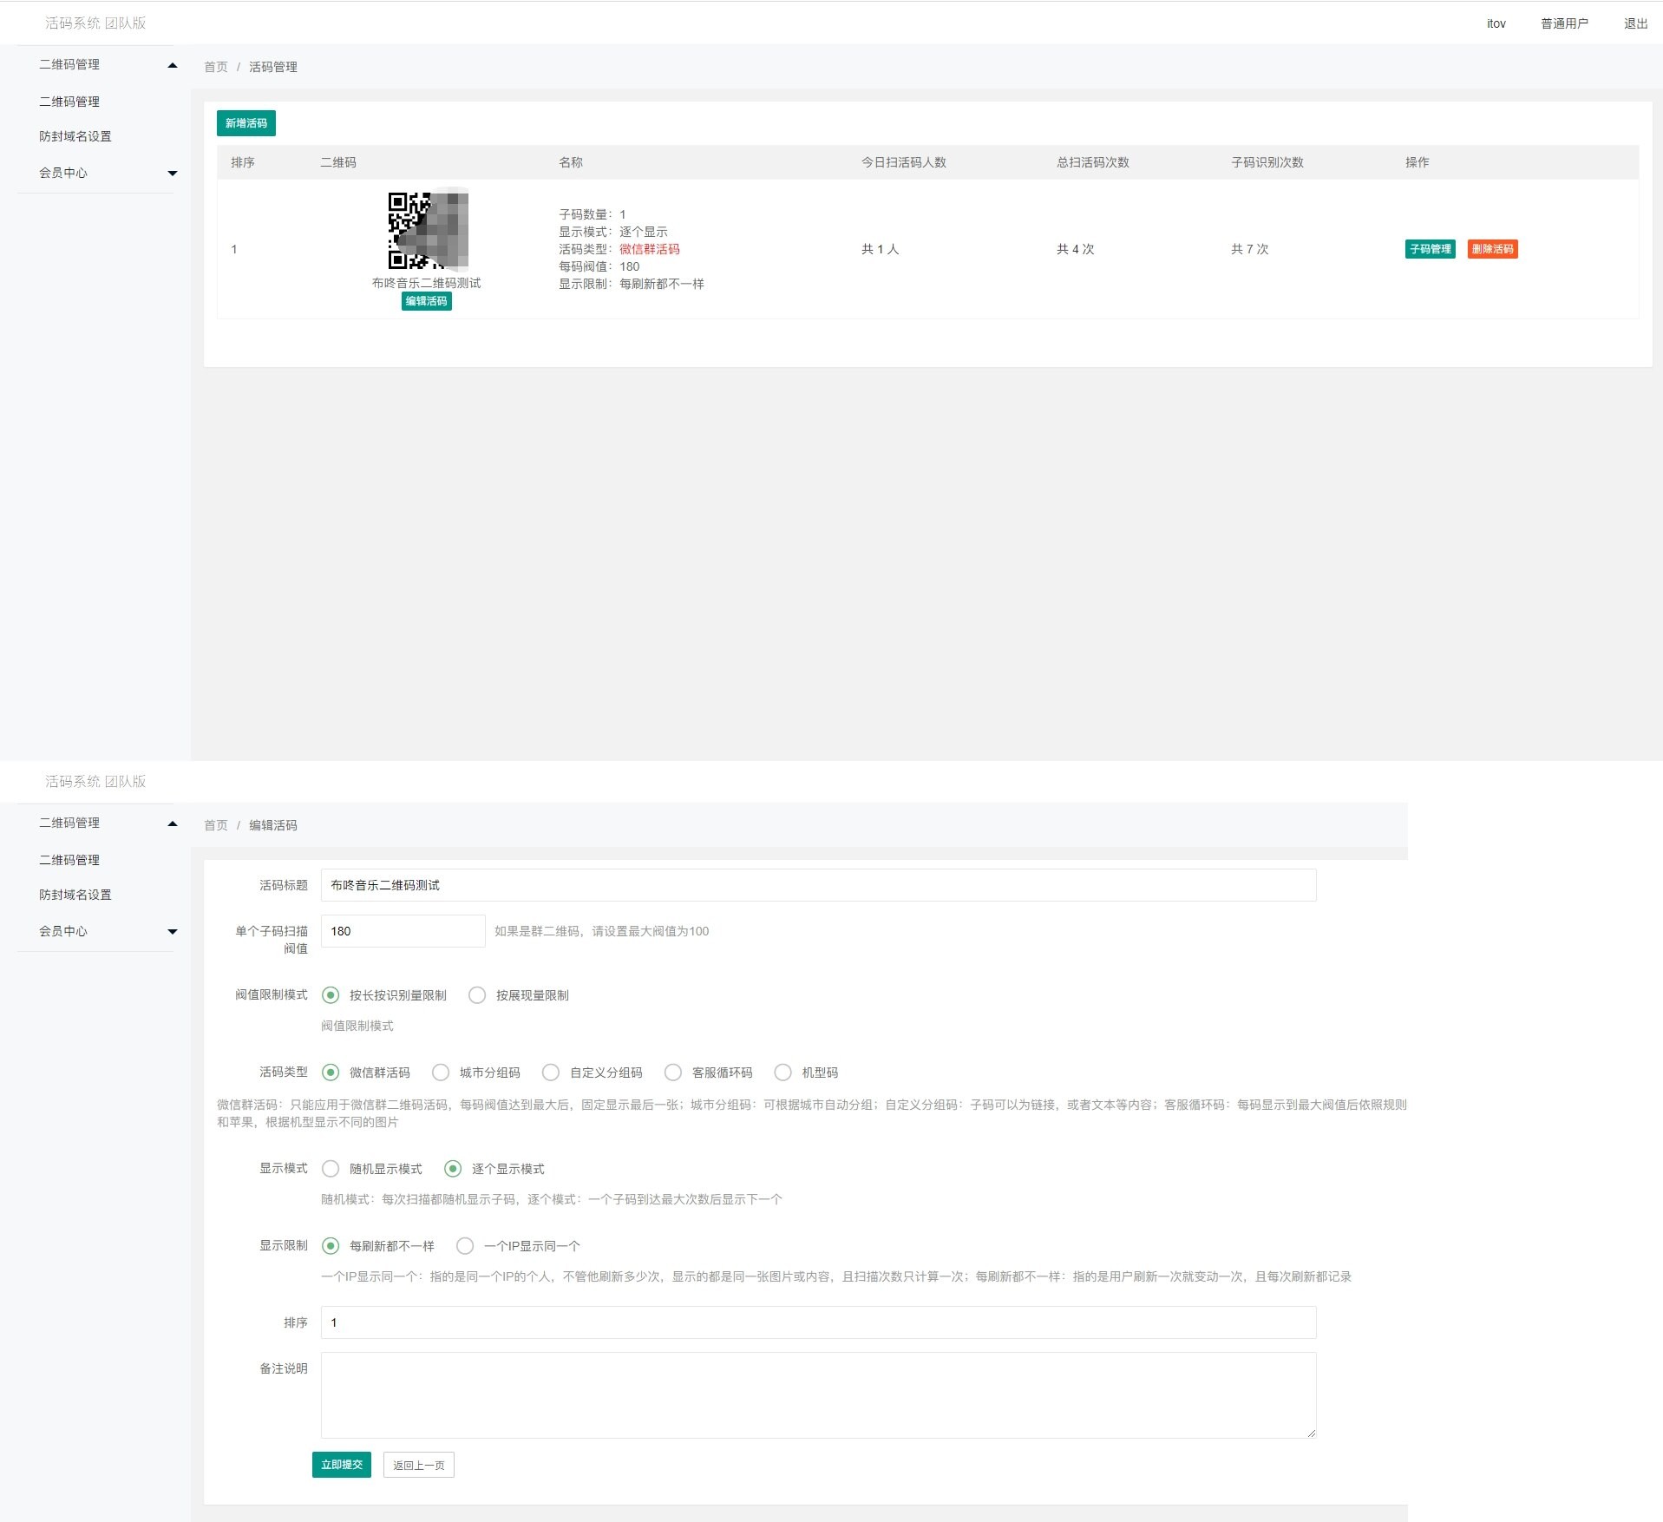Delete entry with 删除活码 button
Image resolution: width=1663 pixels, height=1522 pixels.
(1492, 249)
